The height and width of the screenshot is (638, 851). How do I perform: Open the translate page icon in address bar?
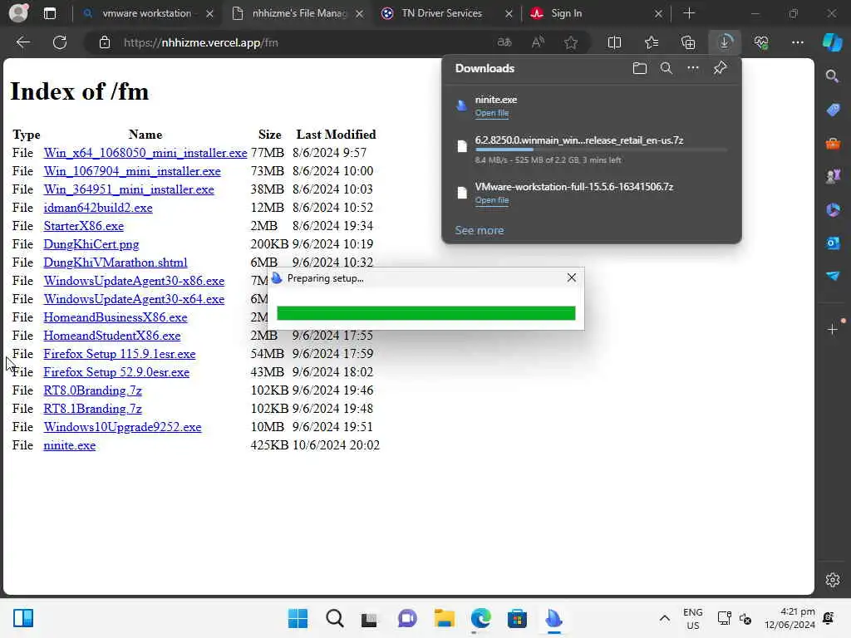[504, 42]
